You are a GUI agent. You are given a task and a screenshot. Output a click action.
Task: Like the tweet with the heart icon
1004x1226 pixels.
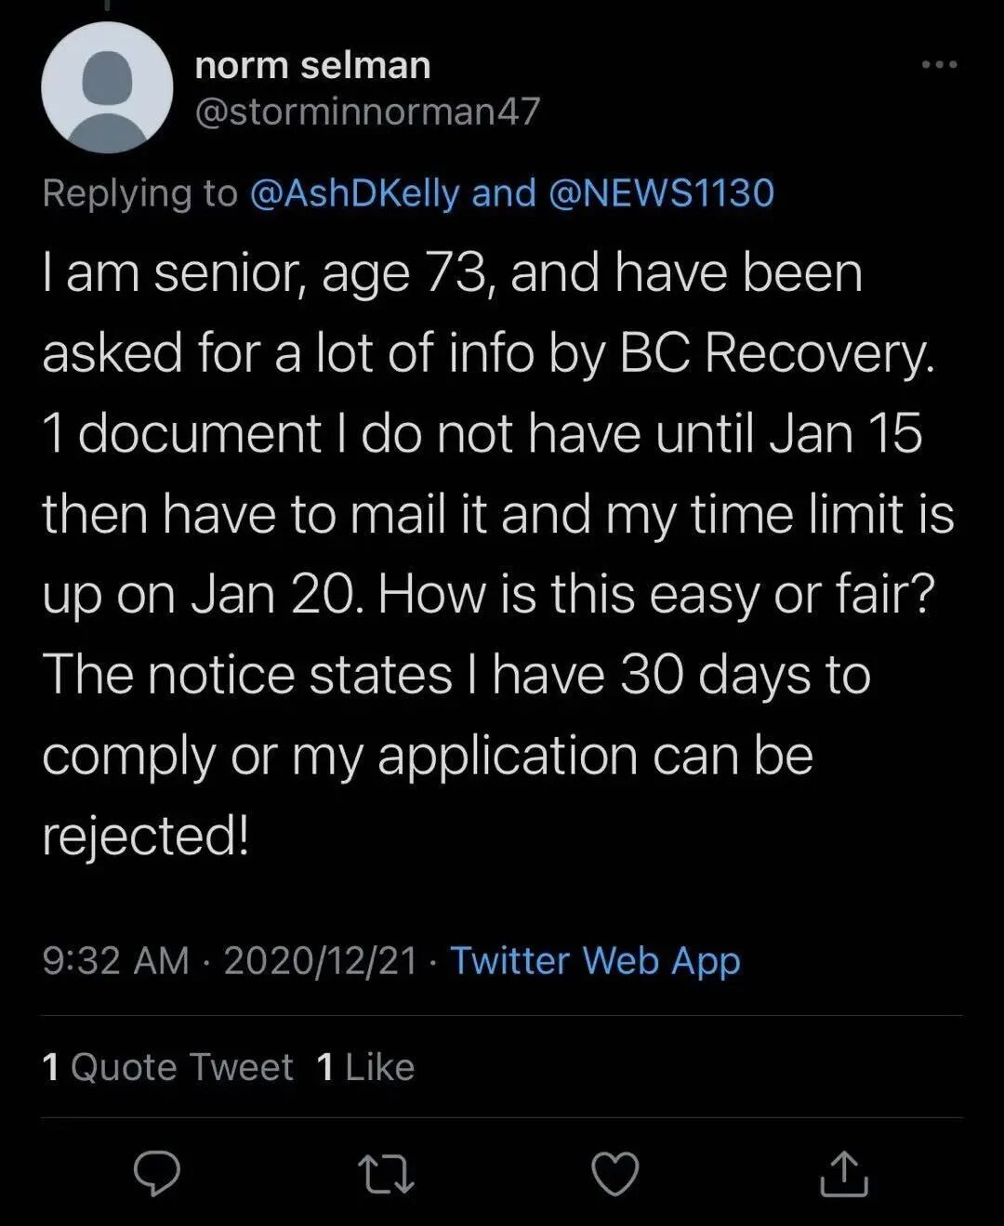[x=615, y=1173]
